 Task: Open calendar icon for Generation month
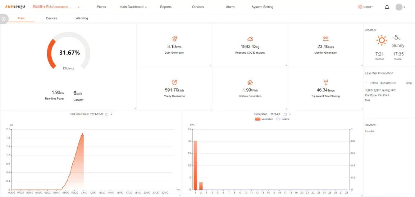pyautogui.click(x=285, y=115)
